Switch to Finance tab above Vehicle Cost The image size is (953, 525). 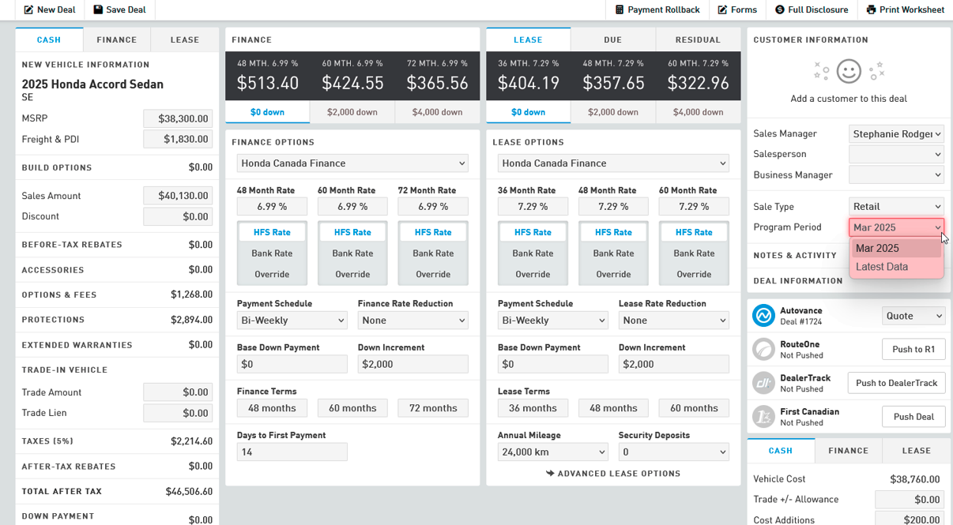(849, 451)
